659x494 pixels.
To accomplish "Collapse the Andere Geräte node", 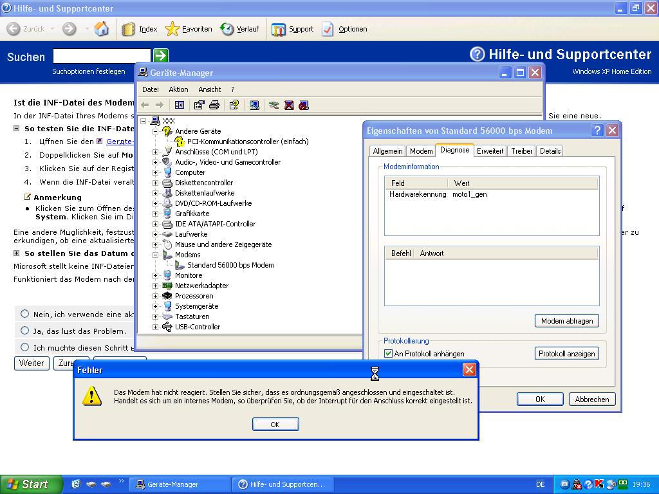I will click(155, 131).
